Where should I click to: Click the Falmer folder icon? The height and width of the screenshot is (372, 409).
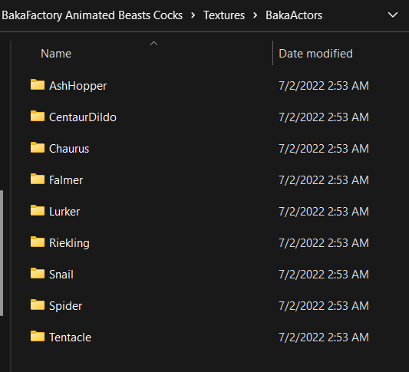[x=38, y=179]
